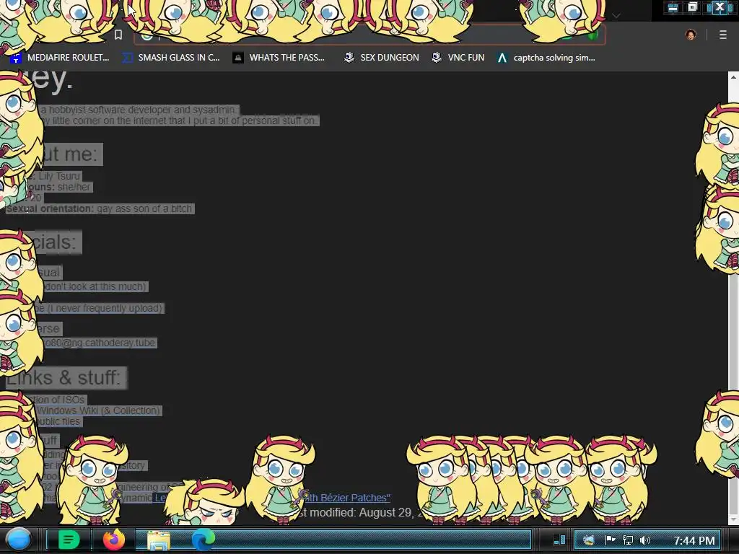The width and height of the screenshot is (739, 554).
Task: Follow the Bézier Patches link
Action: [349, 498]
